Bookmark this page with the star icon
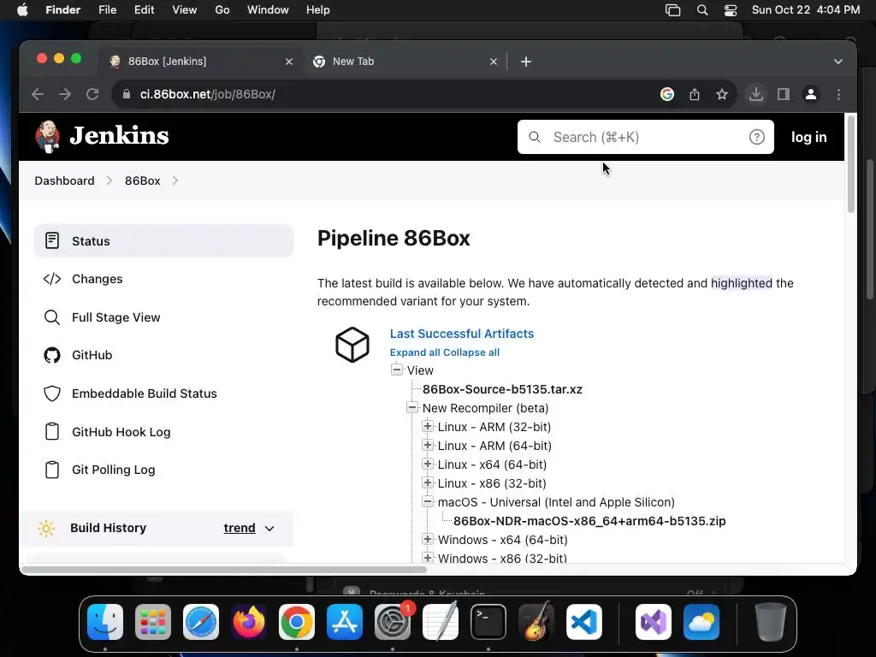Screen dimensions: 876x657 point(722,94)
